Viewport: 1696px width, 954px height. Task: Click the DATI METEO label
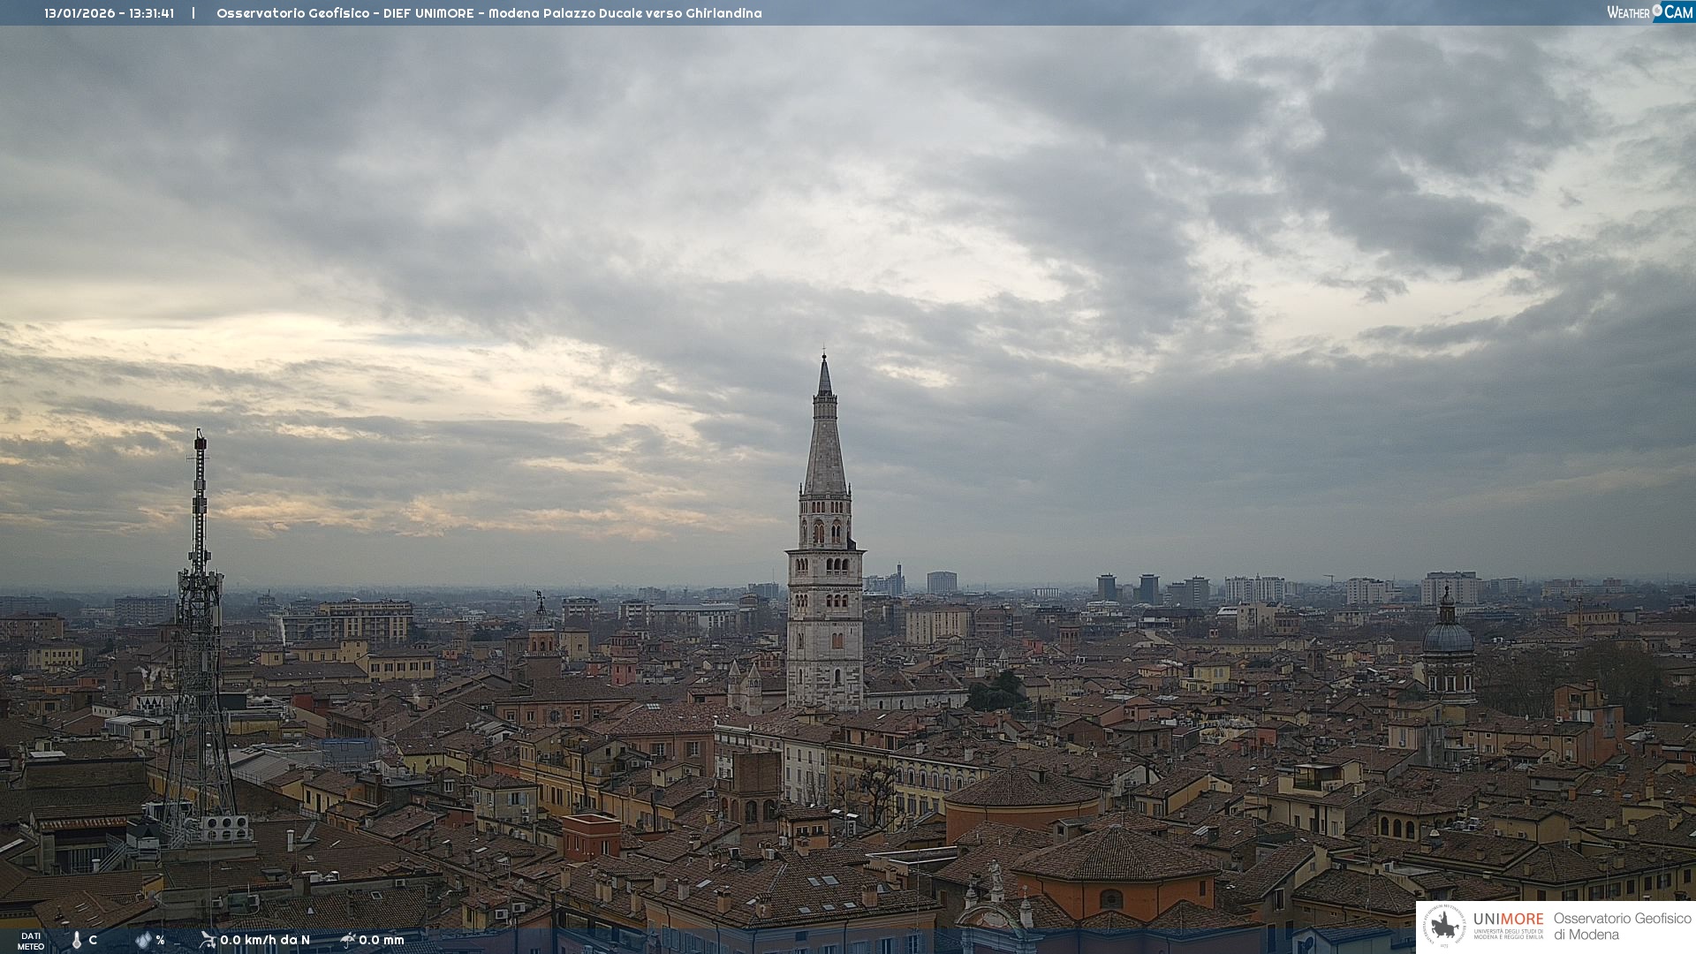coord(31,941)
